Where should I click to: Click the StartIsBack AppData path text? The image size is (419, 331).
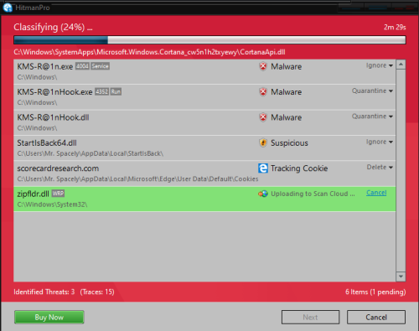[91, 153]
